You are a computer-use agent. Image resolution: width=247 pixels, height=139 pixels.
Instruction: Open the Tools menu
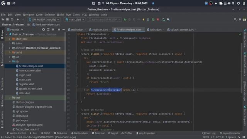76,15
